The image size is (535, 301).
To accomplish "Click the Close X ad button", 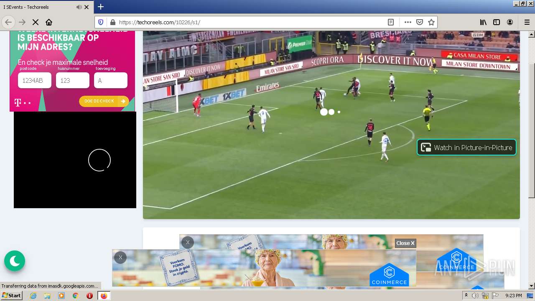I will click(x=405, y=243).
